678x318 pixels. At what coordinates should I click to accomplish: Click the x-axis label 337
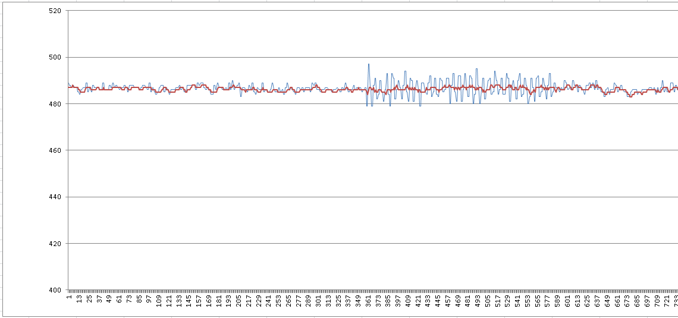pyautogui.click(x=349, y=300)
